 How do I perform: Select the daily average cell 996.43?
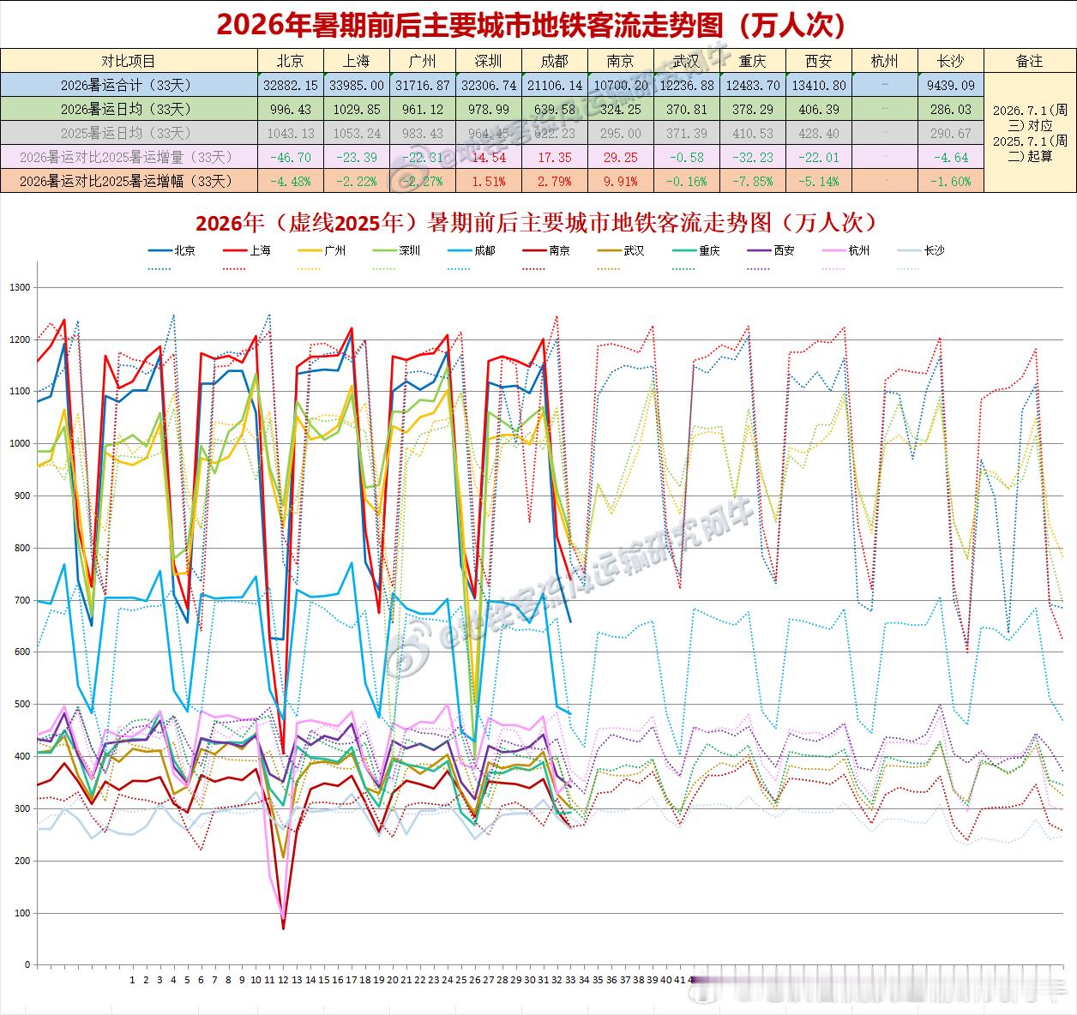291,109
